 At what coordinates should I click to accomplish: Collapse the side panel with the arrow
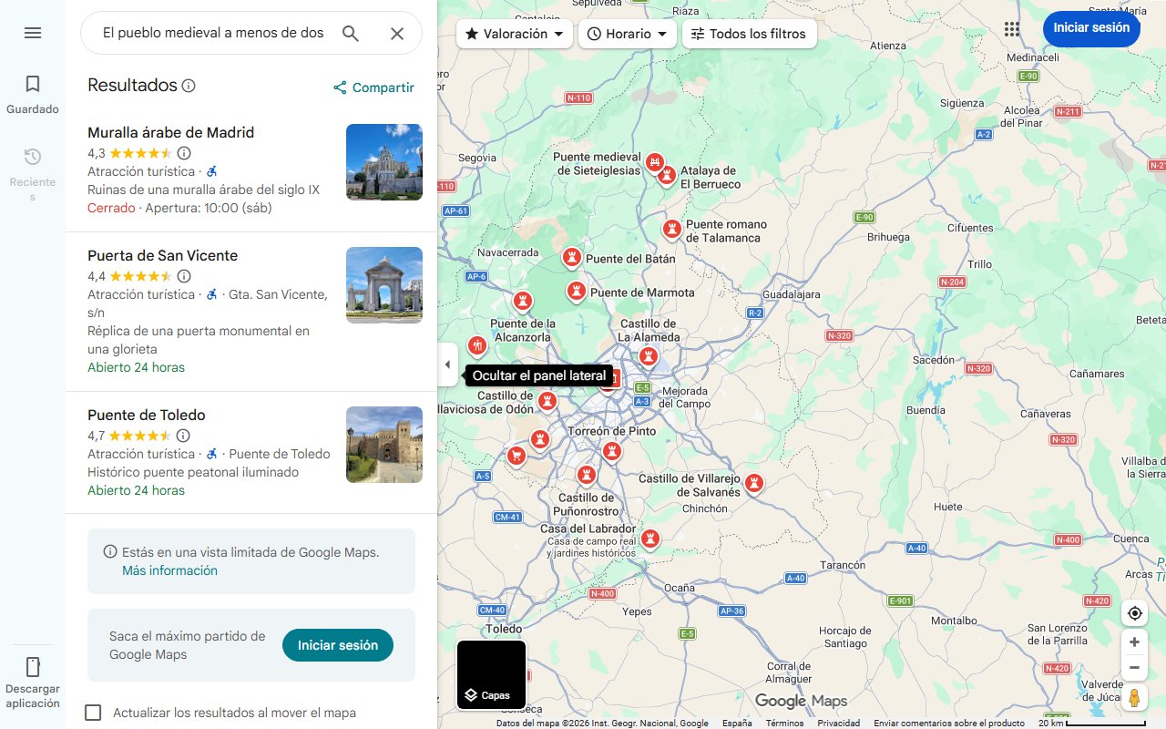pyautogui.click(x=447, y=364)
